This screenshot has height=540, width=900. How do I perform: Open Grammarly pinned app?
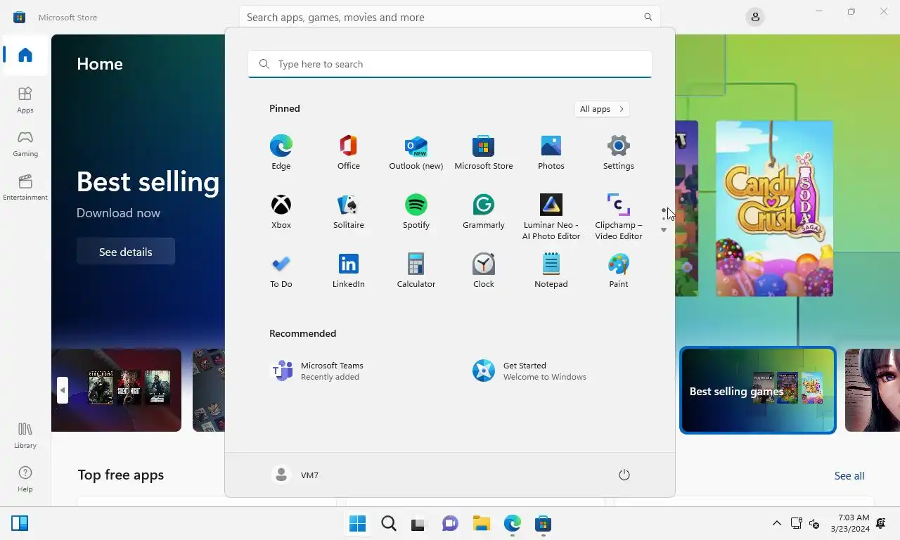click(484, 211)
